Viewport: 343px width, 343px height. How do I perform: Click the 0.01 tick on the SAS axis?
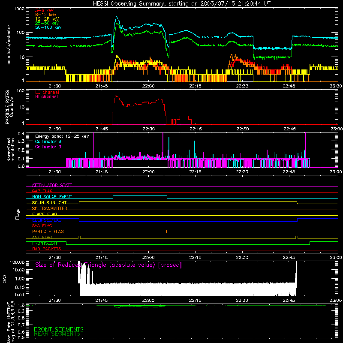(x=20, y=295)
